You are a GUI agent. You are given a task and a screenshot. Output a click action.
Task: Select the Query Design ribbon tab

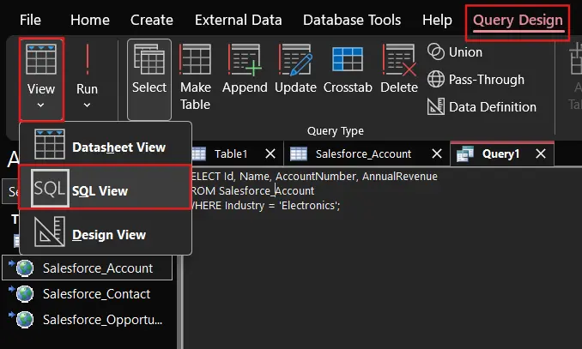pyautogui.click(x=518, y=21)
